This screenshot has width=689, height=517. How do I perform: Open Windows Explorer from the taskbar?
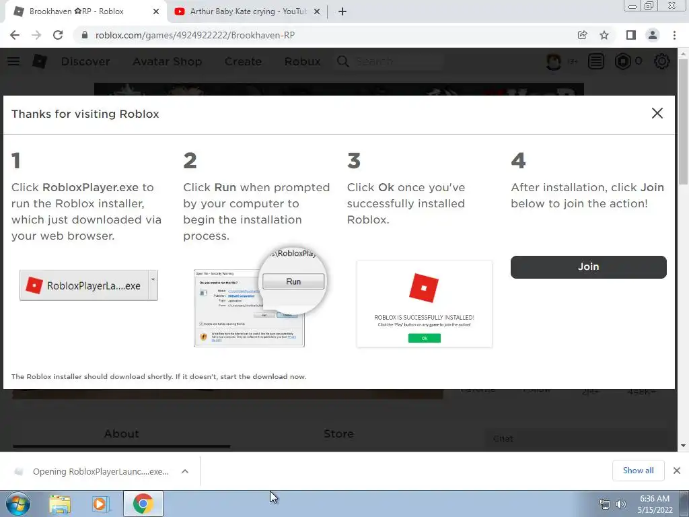click(60, 504)
